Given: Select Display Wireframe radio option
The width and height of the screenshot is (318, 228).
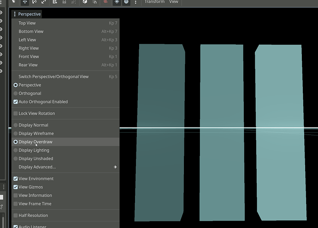Looking at the screenshot, I should [65, 134].
